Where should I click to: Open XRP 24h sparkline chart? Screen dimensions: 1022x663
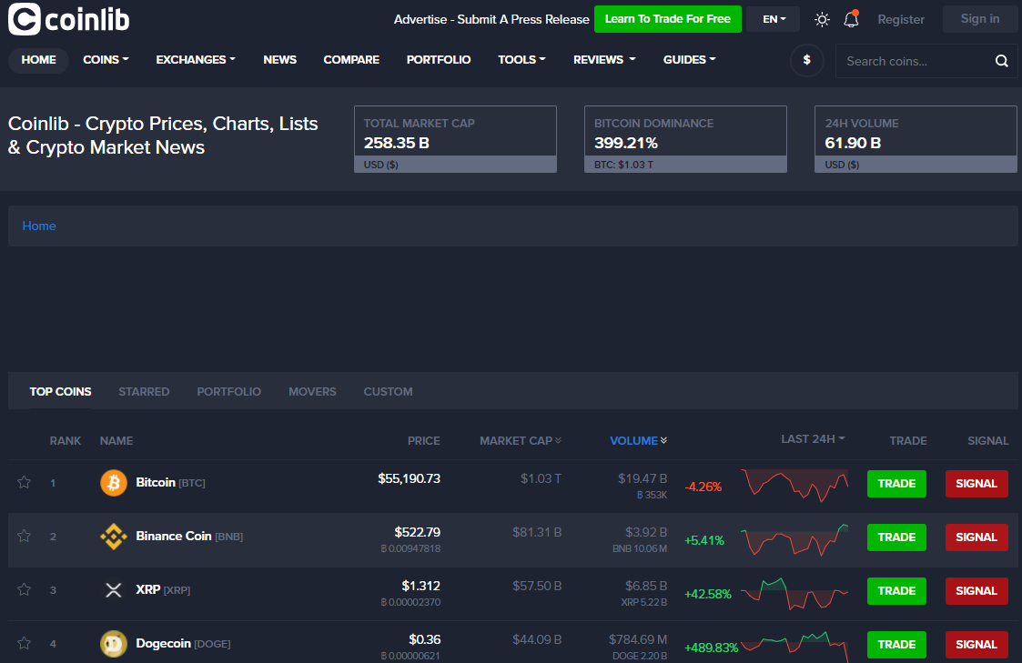point(794,593)
